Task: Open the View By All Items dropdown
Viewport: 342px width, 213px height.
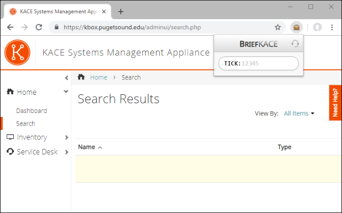Action: coord(299,113)
